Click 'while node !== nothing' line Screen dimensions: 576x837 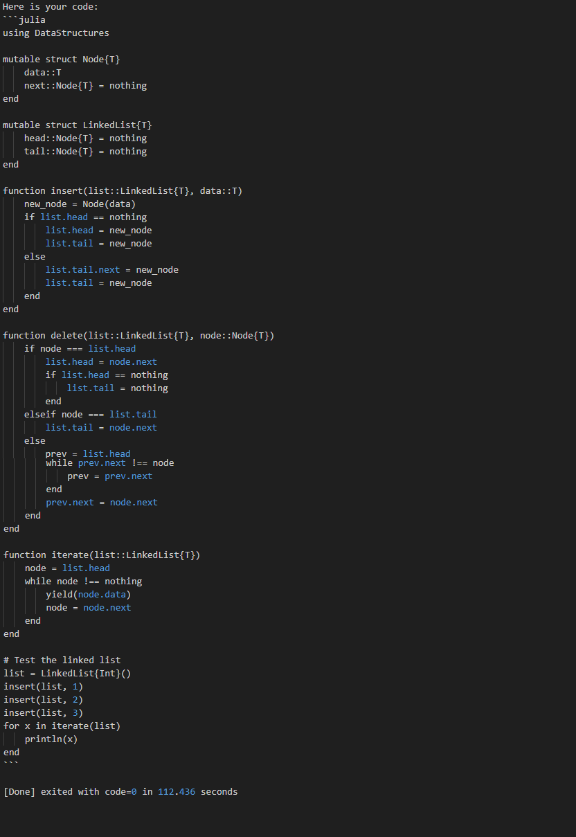click(x=83, y=582)
